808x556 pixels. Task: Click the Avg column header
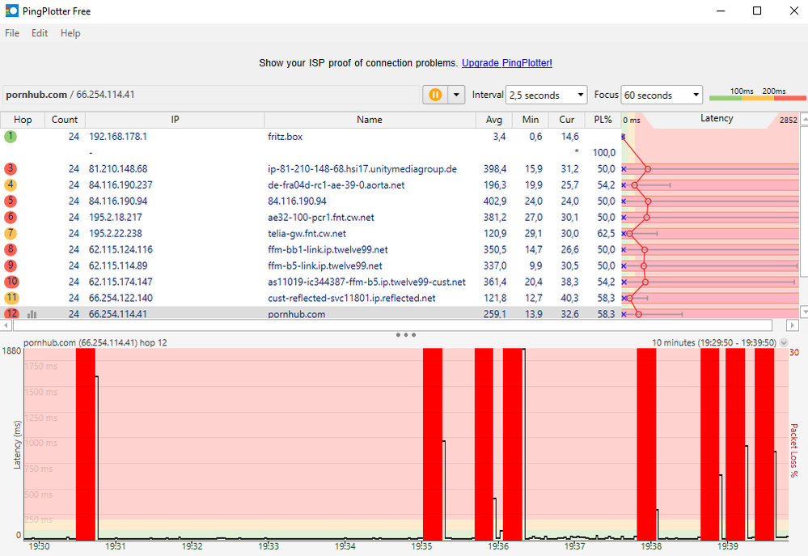coord(493,120)
